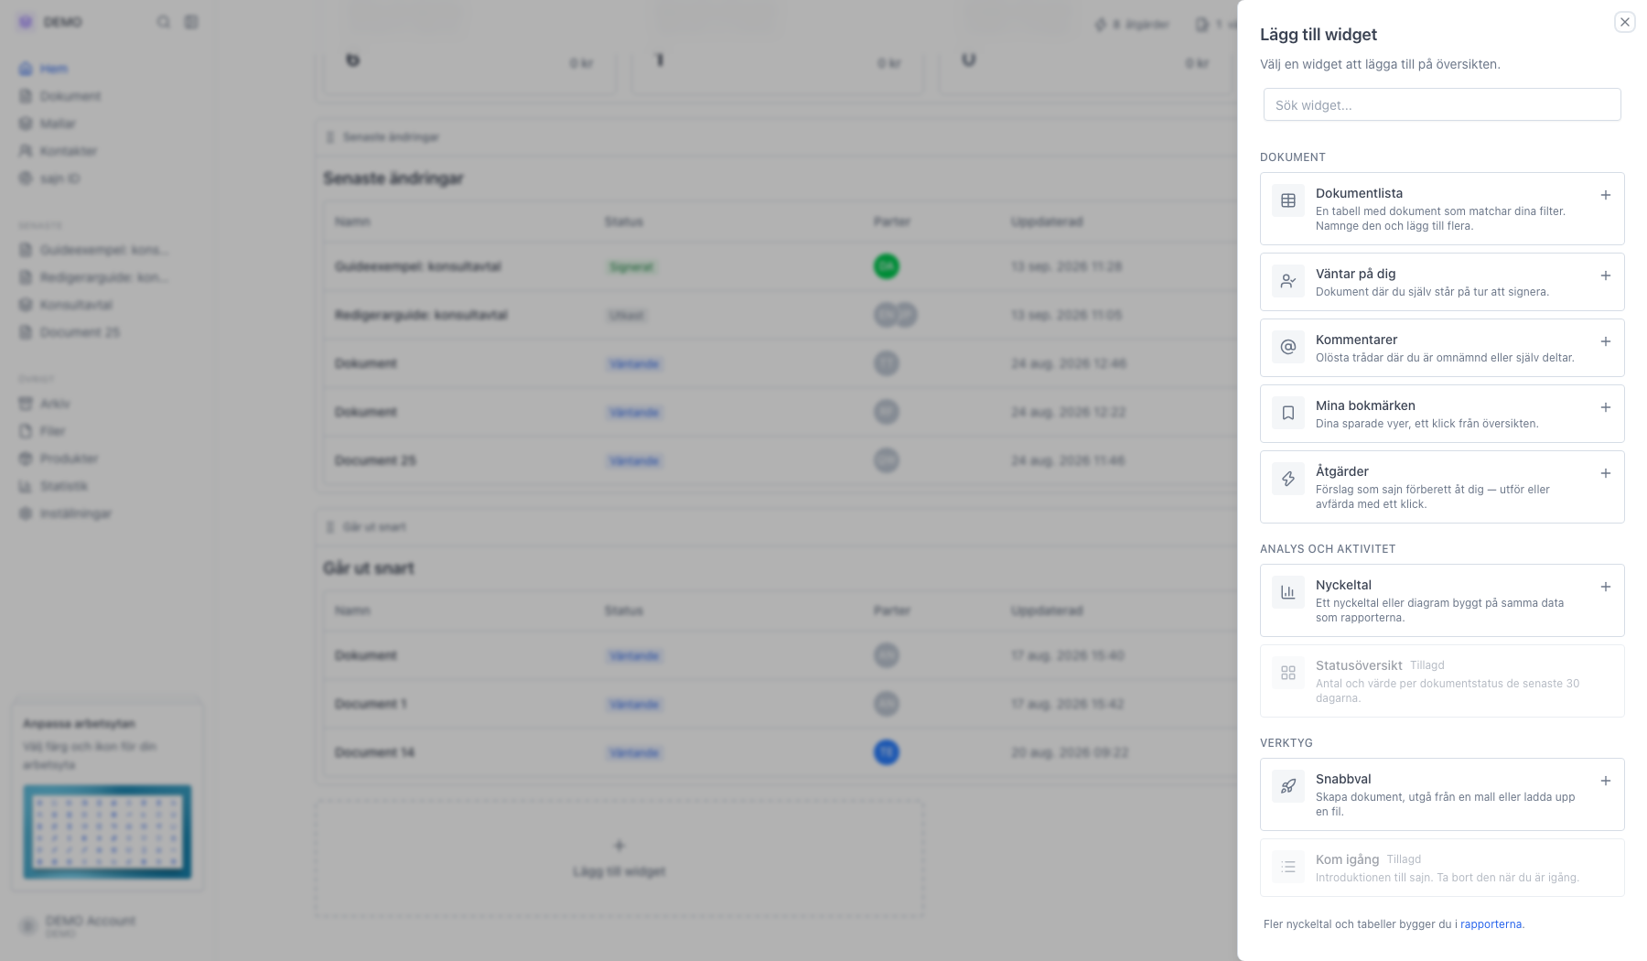Click the Statusöversikt grid icon
The height and width of the screenshot is (961, 1647).
(x=1288, y=673)
